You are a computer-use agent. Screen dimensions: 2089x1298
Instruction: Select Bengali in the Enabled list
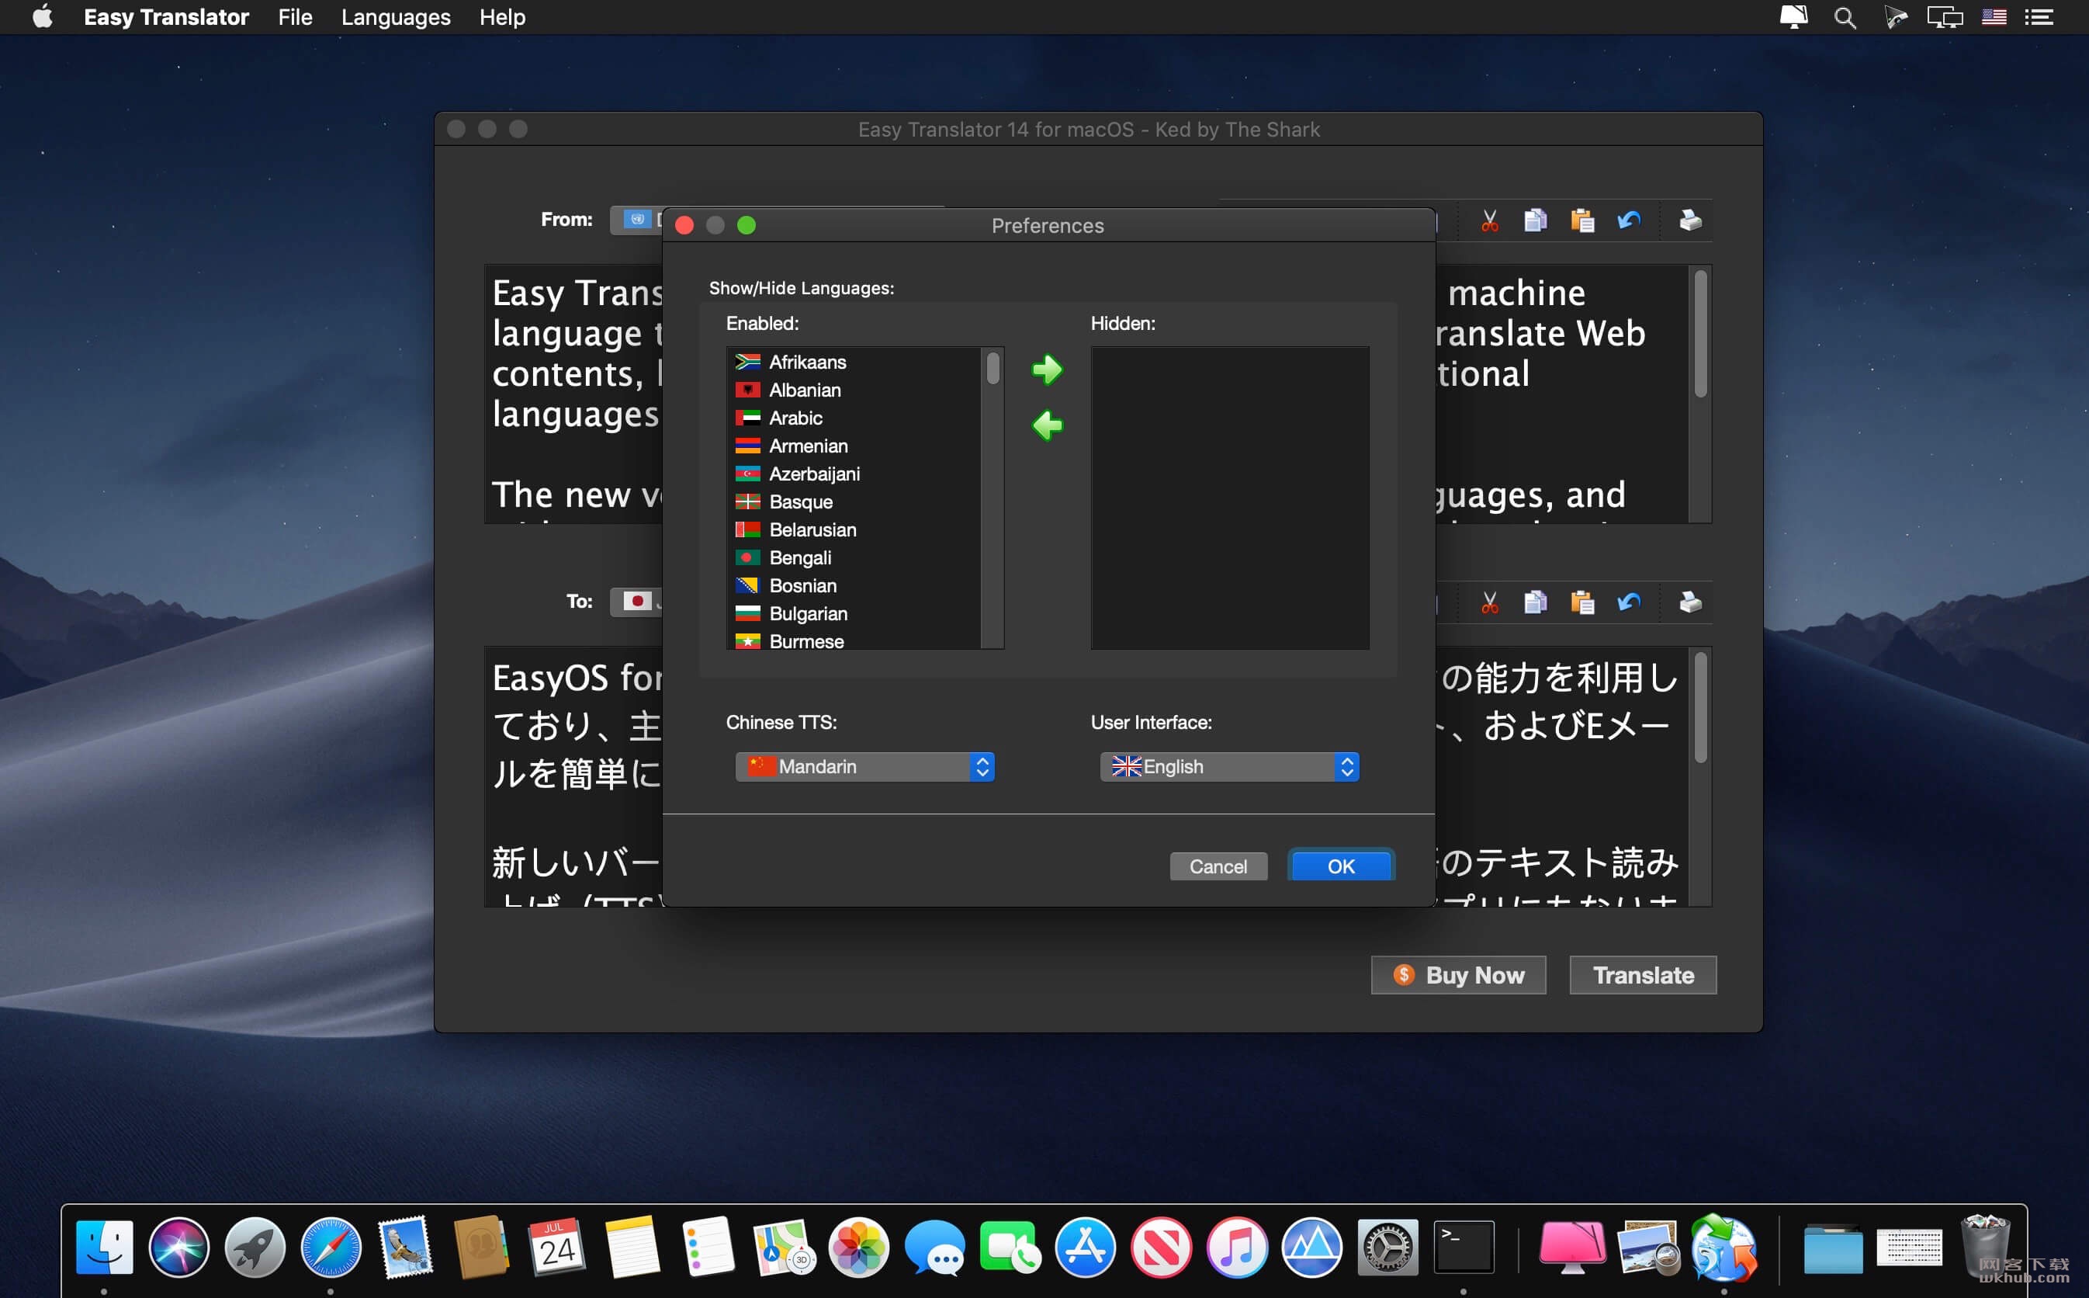[x=854, y=558]
